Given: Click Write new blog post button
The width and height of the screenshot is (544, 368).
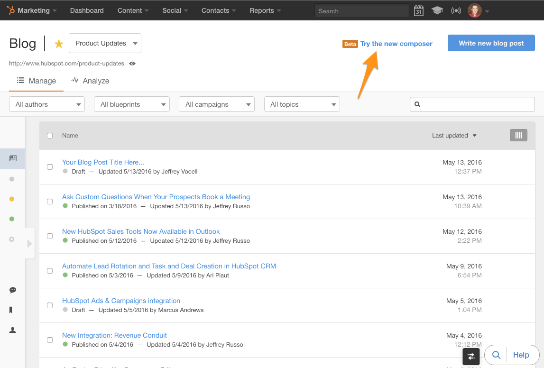Looking at the screenshot, I should pyautogui.click(x=491, y=43).
